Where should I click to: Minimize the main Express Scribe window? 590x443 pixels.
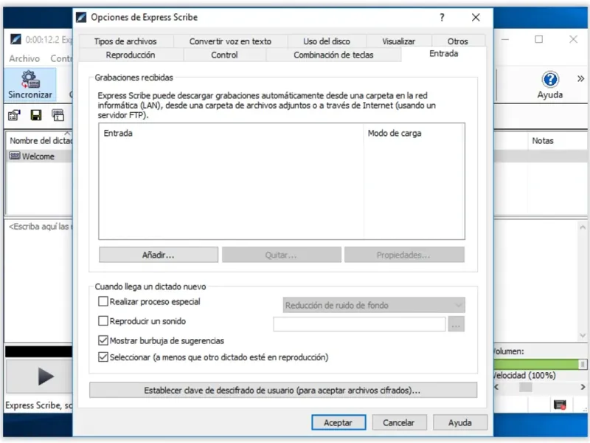(x=505, y=39)
